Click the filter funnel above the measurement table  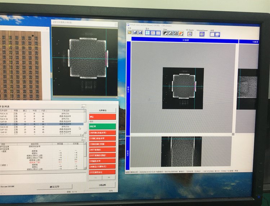[x=84, y=139]
